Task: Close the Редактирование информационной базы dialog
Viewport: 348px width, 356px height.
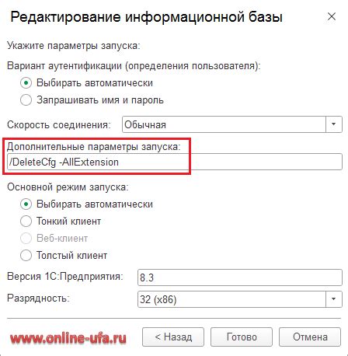Action: 332,17
